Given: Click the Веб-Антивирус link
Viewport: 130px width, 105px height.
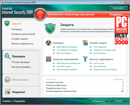Looking at the screenshot, I should 64,53.
